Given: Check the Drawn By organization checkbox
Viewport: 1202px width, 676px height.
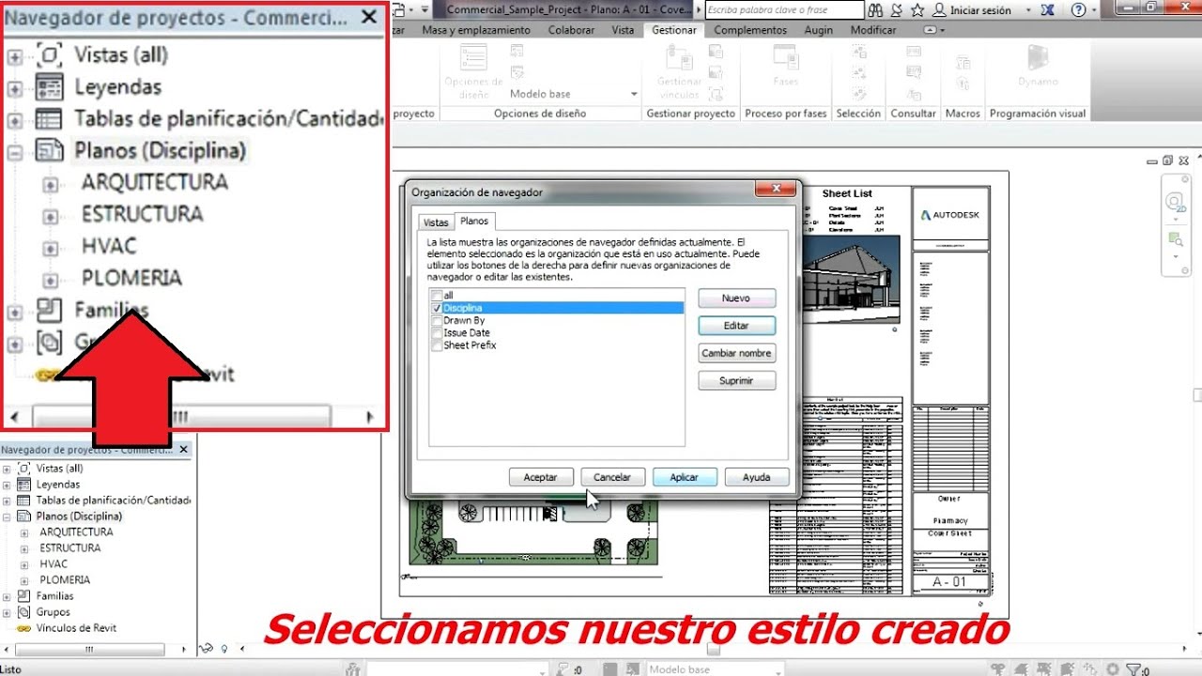Looking at the screenshot, I should (x=436, y=320).
